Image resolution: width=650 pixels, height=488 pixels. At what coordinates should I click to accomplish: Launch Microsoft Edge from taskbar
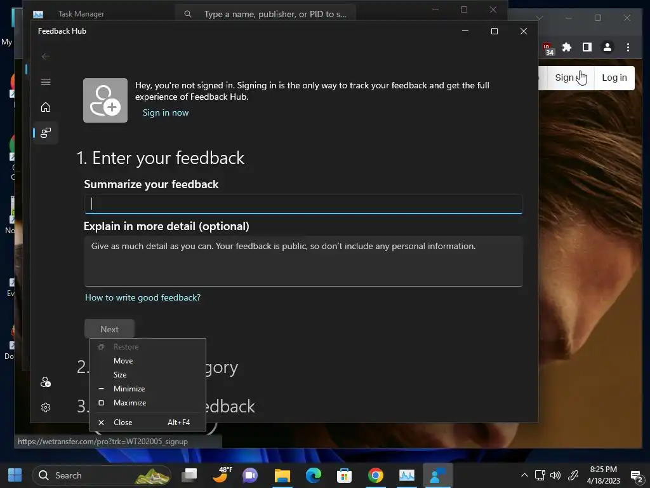tap(314, 475)
